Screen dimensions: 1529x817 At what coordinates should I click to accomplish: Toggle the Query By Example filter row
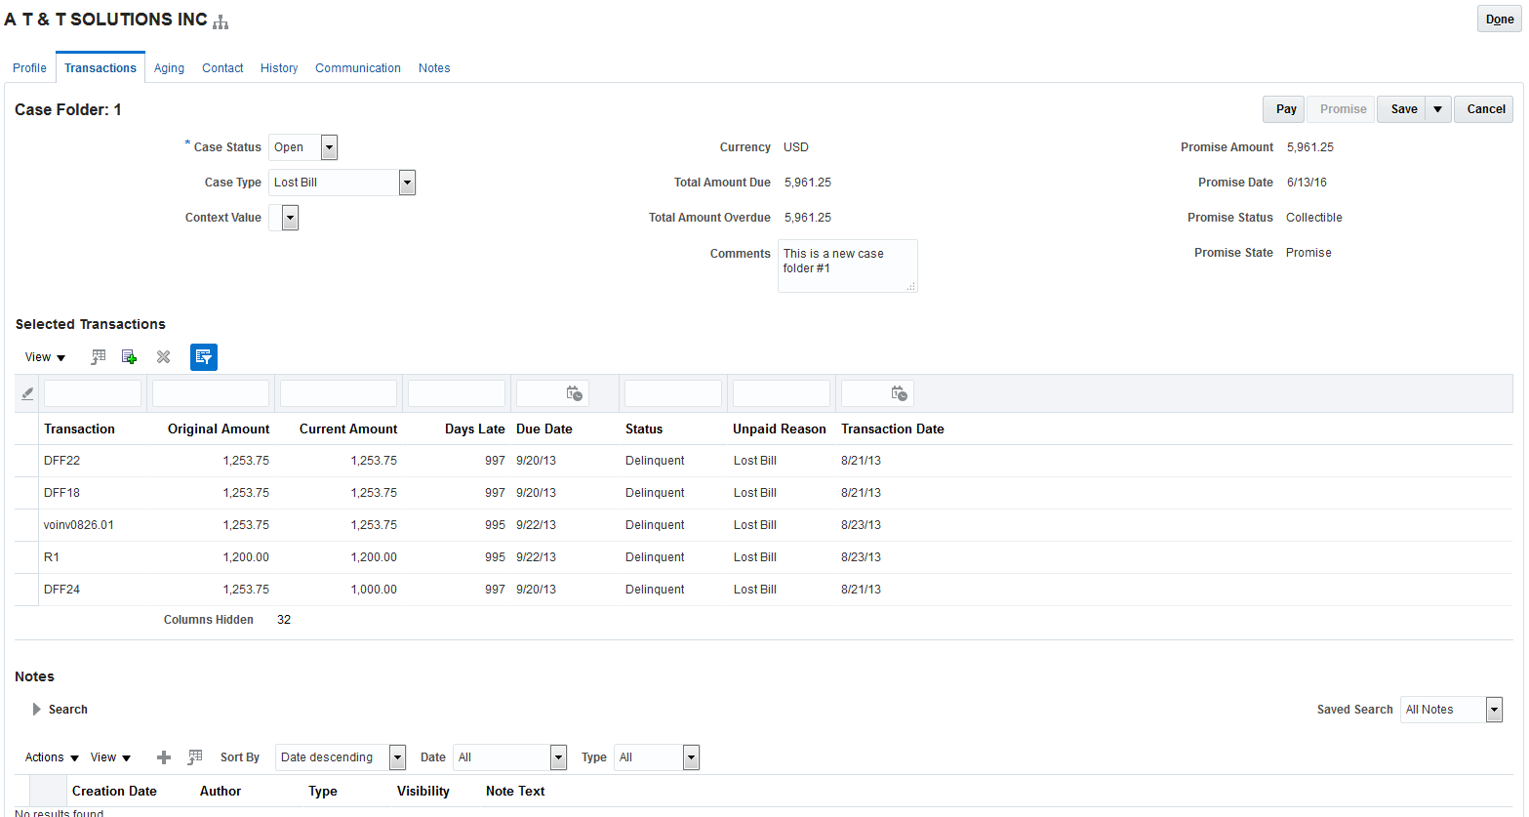pyautogui.click(x=203, y=357)
